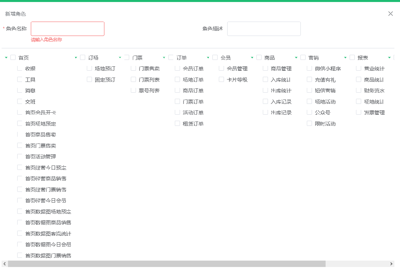Close the 新增角色 dialog
400x269 pixels.
[x=390, y=14]
